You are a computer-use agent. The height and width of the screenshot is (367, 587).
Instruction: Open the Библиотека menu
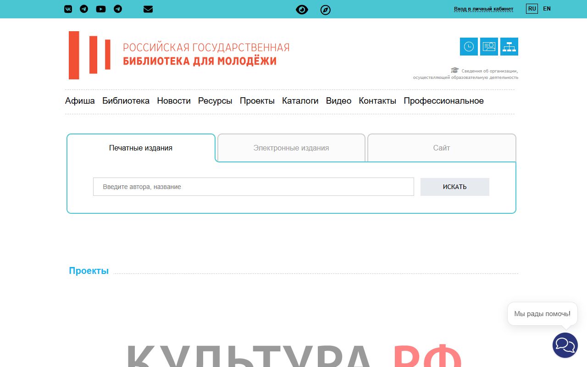(x=126, y=101)
